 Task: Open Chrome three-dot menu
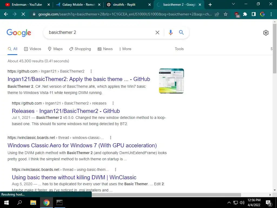click(x=271, y=14)
